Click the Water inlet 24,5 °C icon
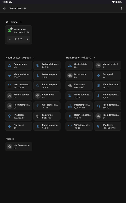 (38, 65)
